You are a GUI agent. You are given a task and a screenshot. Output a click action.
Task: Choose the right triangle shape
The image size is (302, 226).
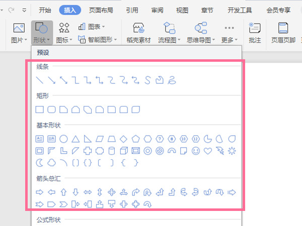(88, 139)
